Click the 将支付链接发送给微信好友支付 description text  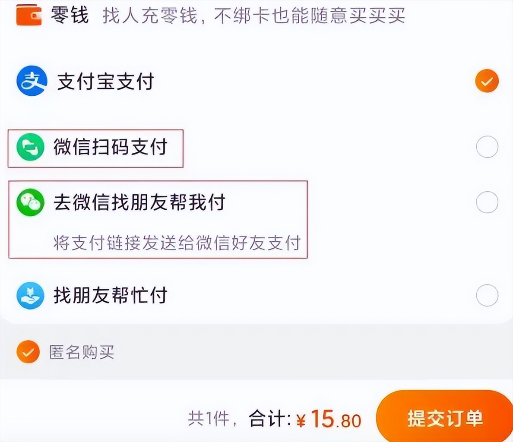click(177, 243)
